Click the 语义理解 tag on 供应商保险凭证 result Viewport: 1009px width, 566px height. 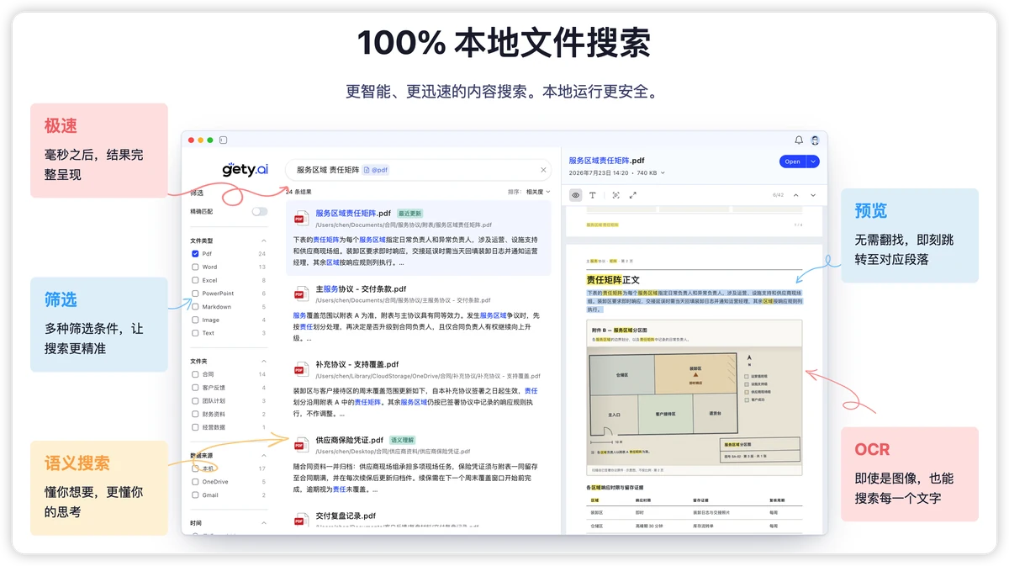click(x=402, y=440)
